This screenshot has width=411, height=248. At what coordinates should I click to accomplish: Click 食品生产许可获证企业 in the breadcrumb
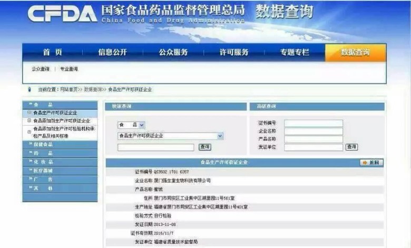(x=130, y=90)
